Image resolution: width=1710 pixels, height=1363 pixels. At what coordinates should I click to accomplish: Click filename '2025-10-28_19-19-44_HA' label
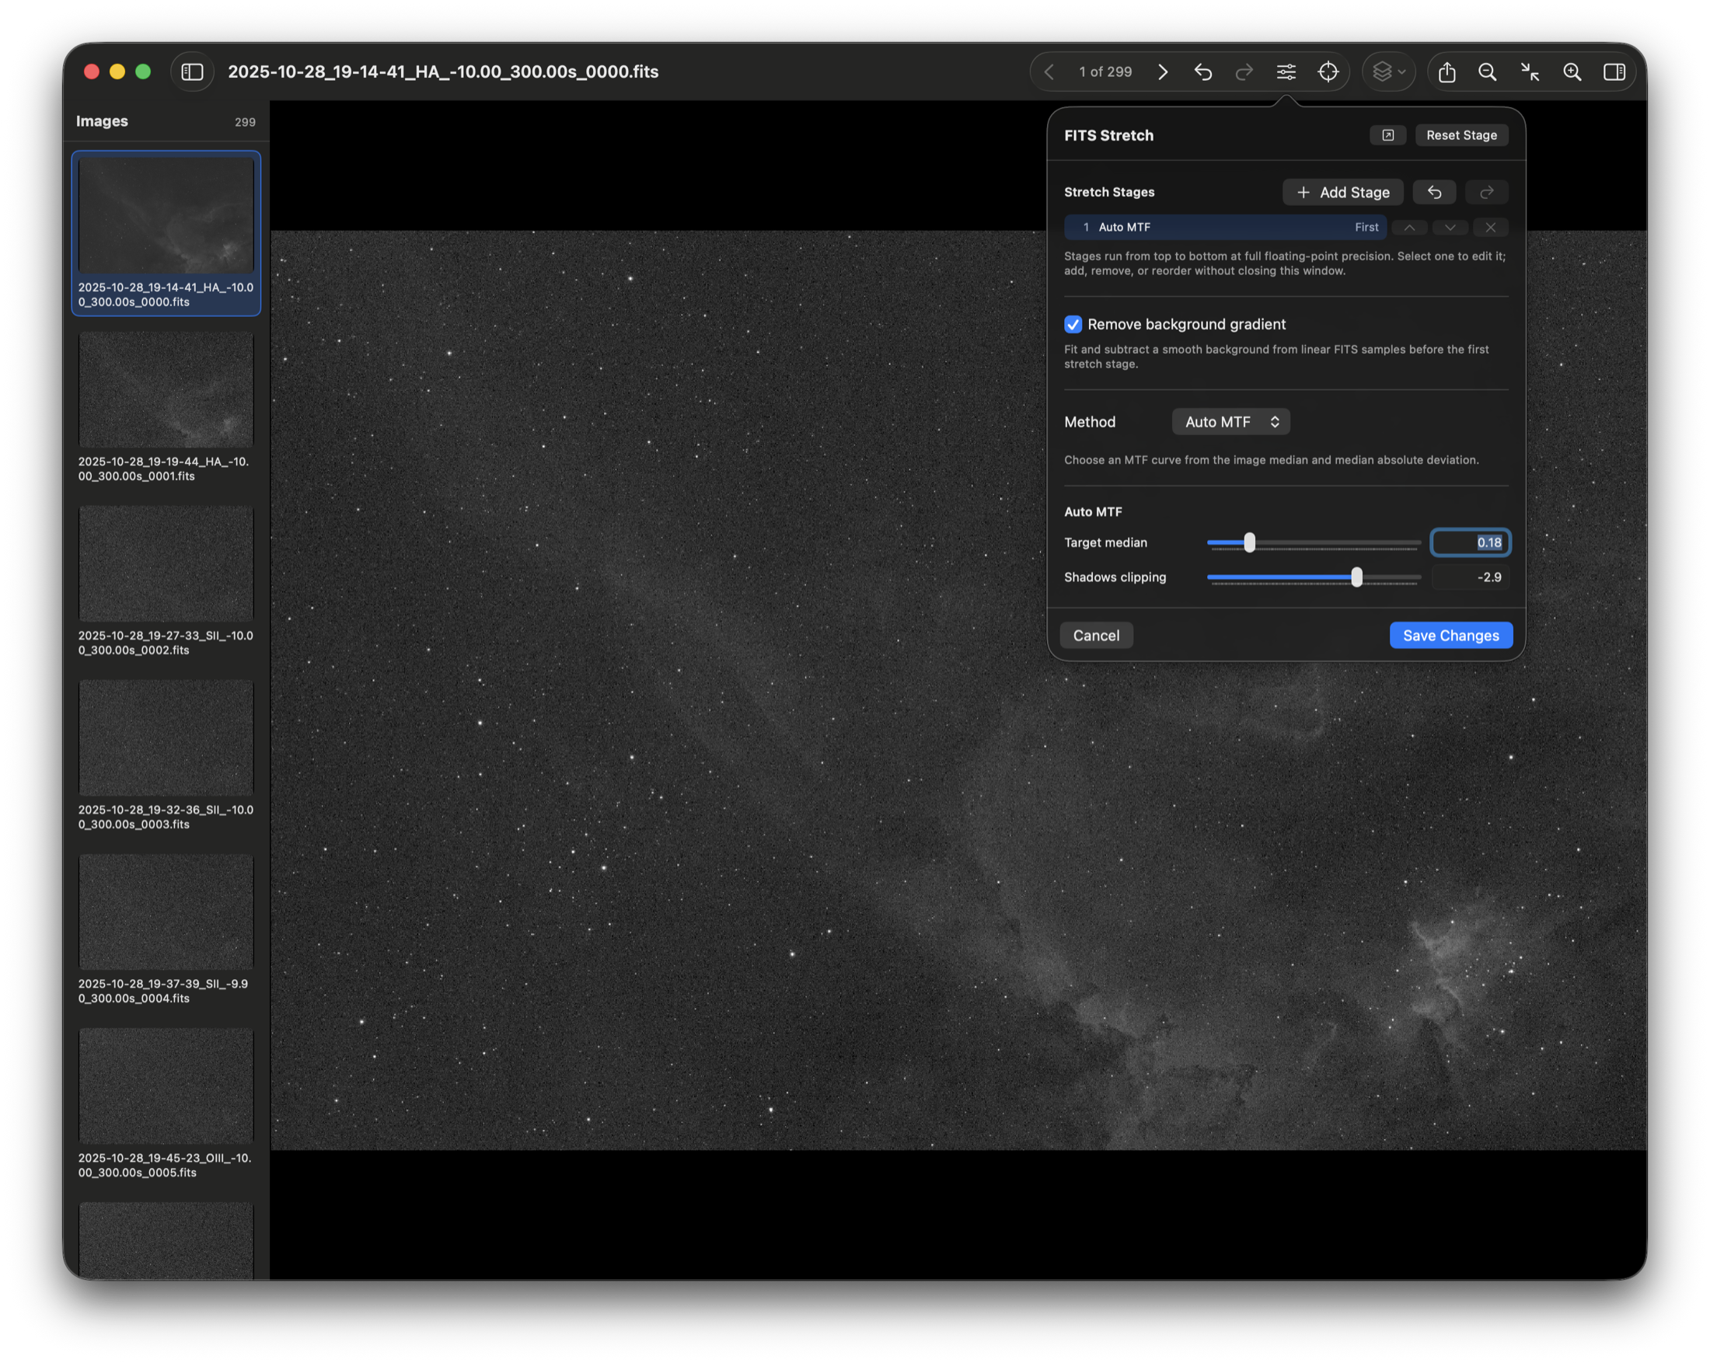click(x=163, y=469)
